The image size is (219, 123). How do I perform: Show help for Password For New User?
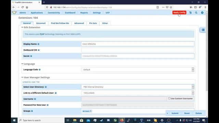[48, 105]
